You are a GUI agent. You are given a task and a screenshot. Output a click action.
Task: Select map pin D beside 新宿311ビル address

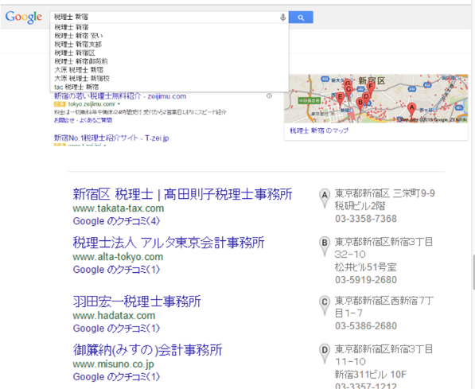click(x=325, y=354)
